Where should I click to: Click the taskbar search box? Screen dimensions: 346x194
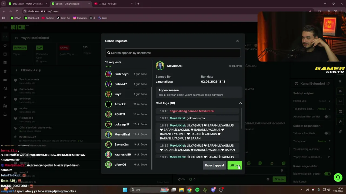pyautogui.click(x=149, y=190)
